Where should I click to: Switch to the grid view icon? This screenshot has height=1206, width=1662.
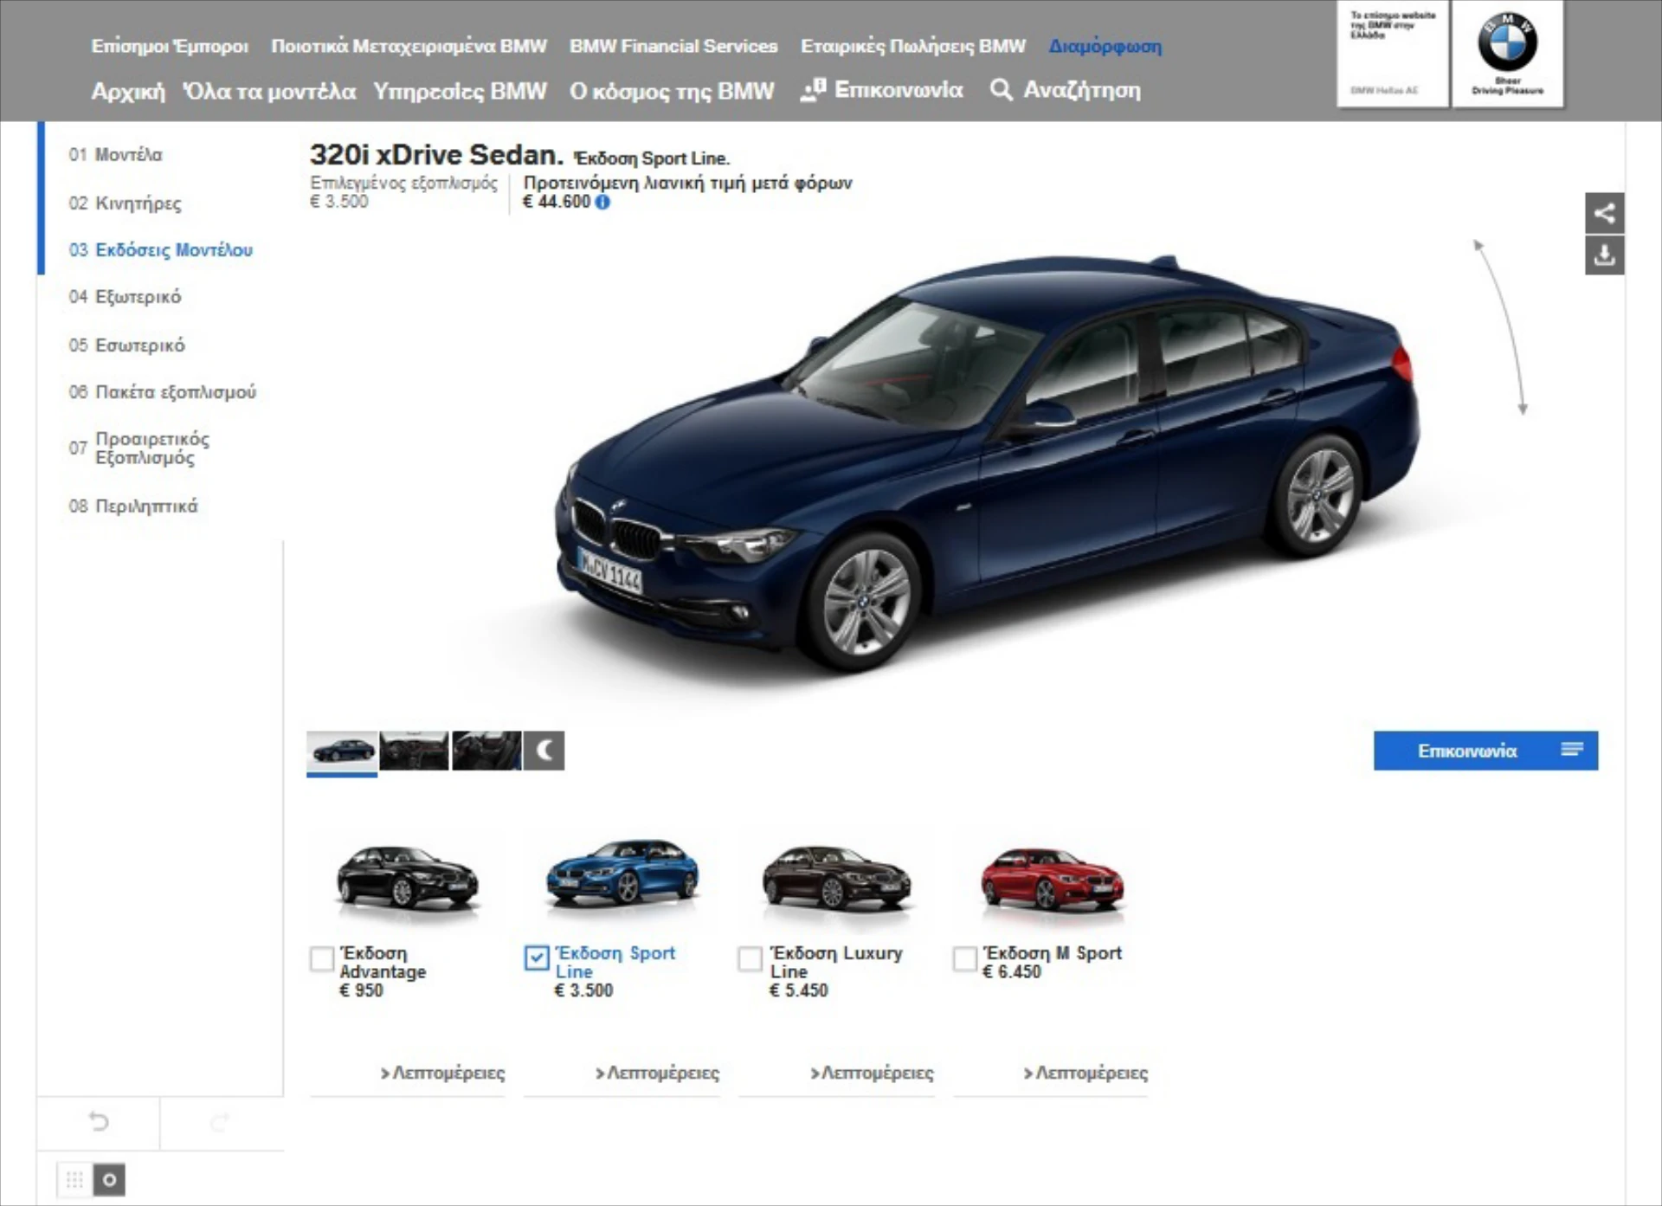[x=74, y=1179]
